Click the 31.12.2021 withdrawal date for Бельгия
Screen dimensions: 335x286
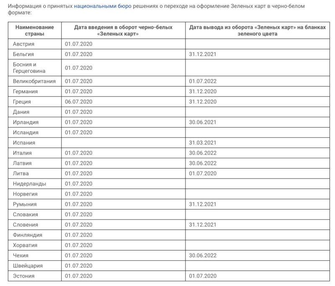click(x=203, y=54)
